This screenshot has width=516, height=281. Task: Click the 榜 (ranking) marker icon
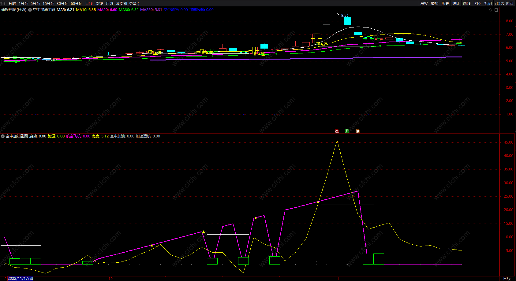357,131
